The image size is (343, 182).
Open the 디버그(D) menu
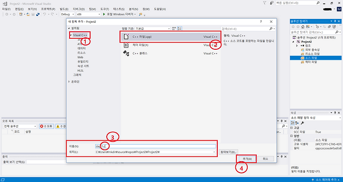79,9
